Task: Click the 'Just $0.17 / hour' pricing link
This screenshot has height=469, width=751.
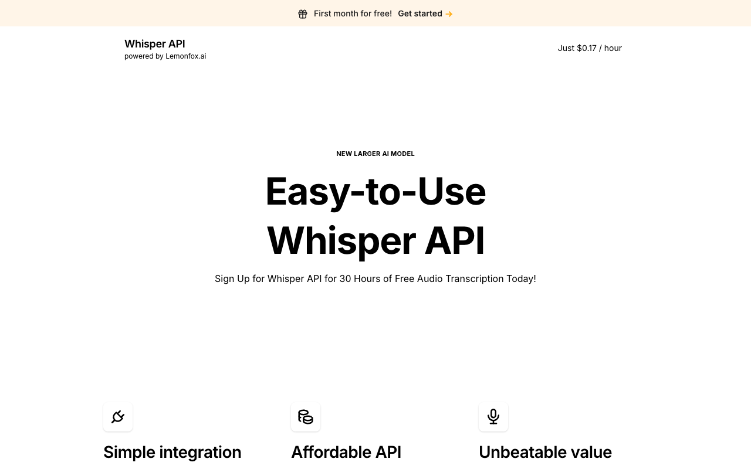Action: click(590, 48)
